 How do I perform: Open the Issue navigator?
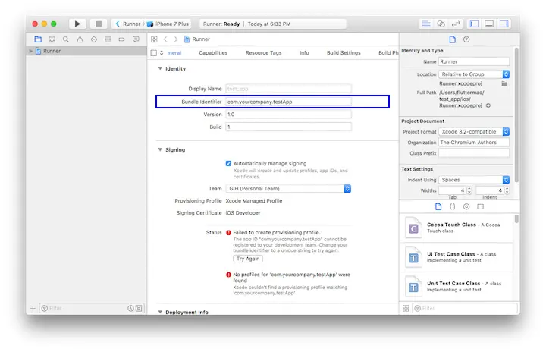pyautogui.click(x=80, y=39)
